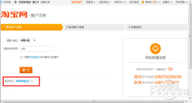Go to 淘宝网首页
The image size is (192, 103).
click(x=77, y=2)
